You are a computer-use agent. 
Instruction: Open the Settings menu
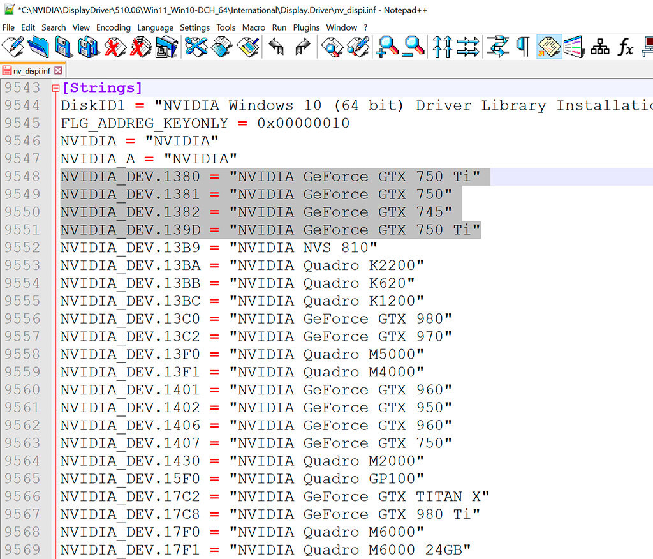(194, 27)
